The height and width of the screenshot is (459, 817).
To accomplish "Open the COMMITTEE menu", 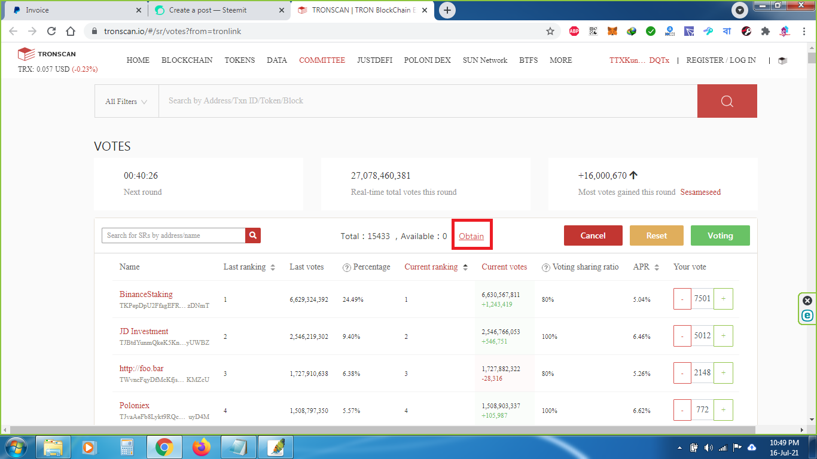I will tap(322, 60).
